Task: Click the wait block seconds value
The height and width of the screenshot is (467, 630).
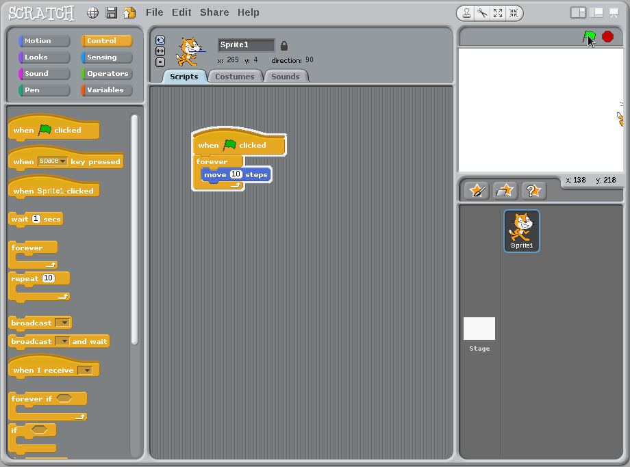Action: tap(36, 219)
